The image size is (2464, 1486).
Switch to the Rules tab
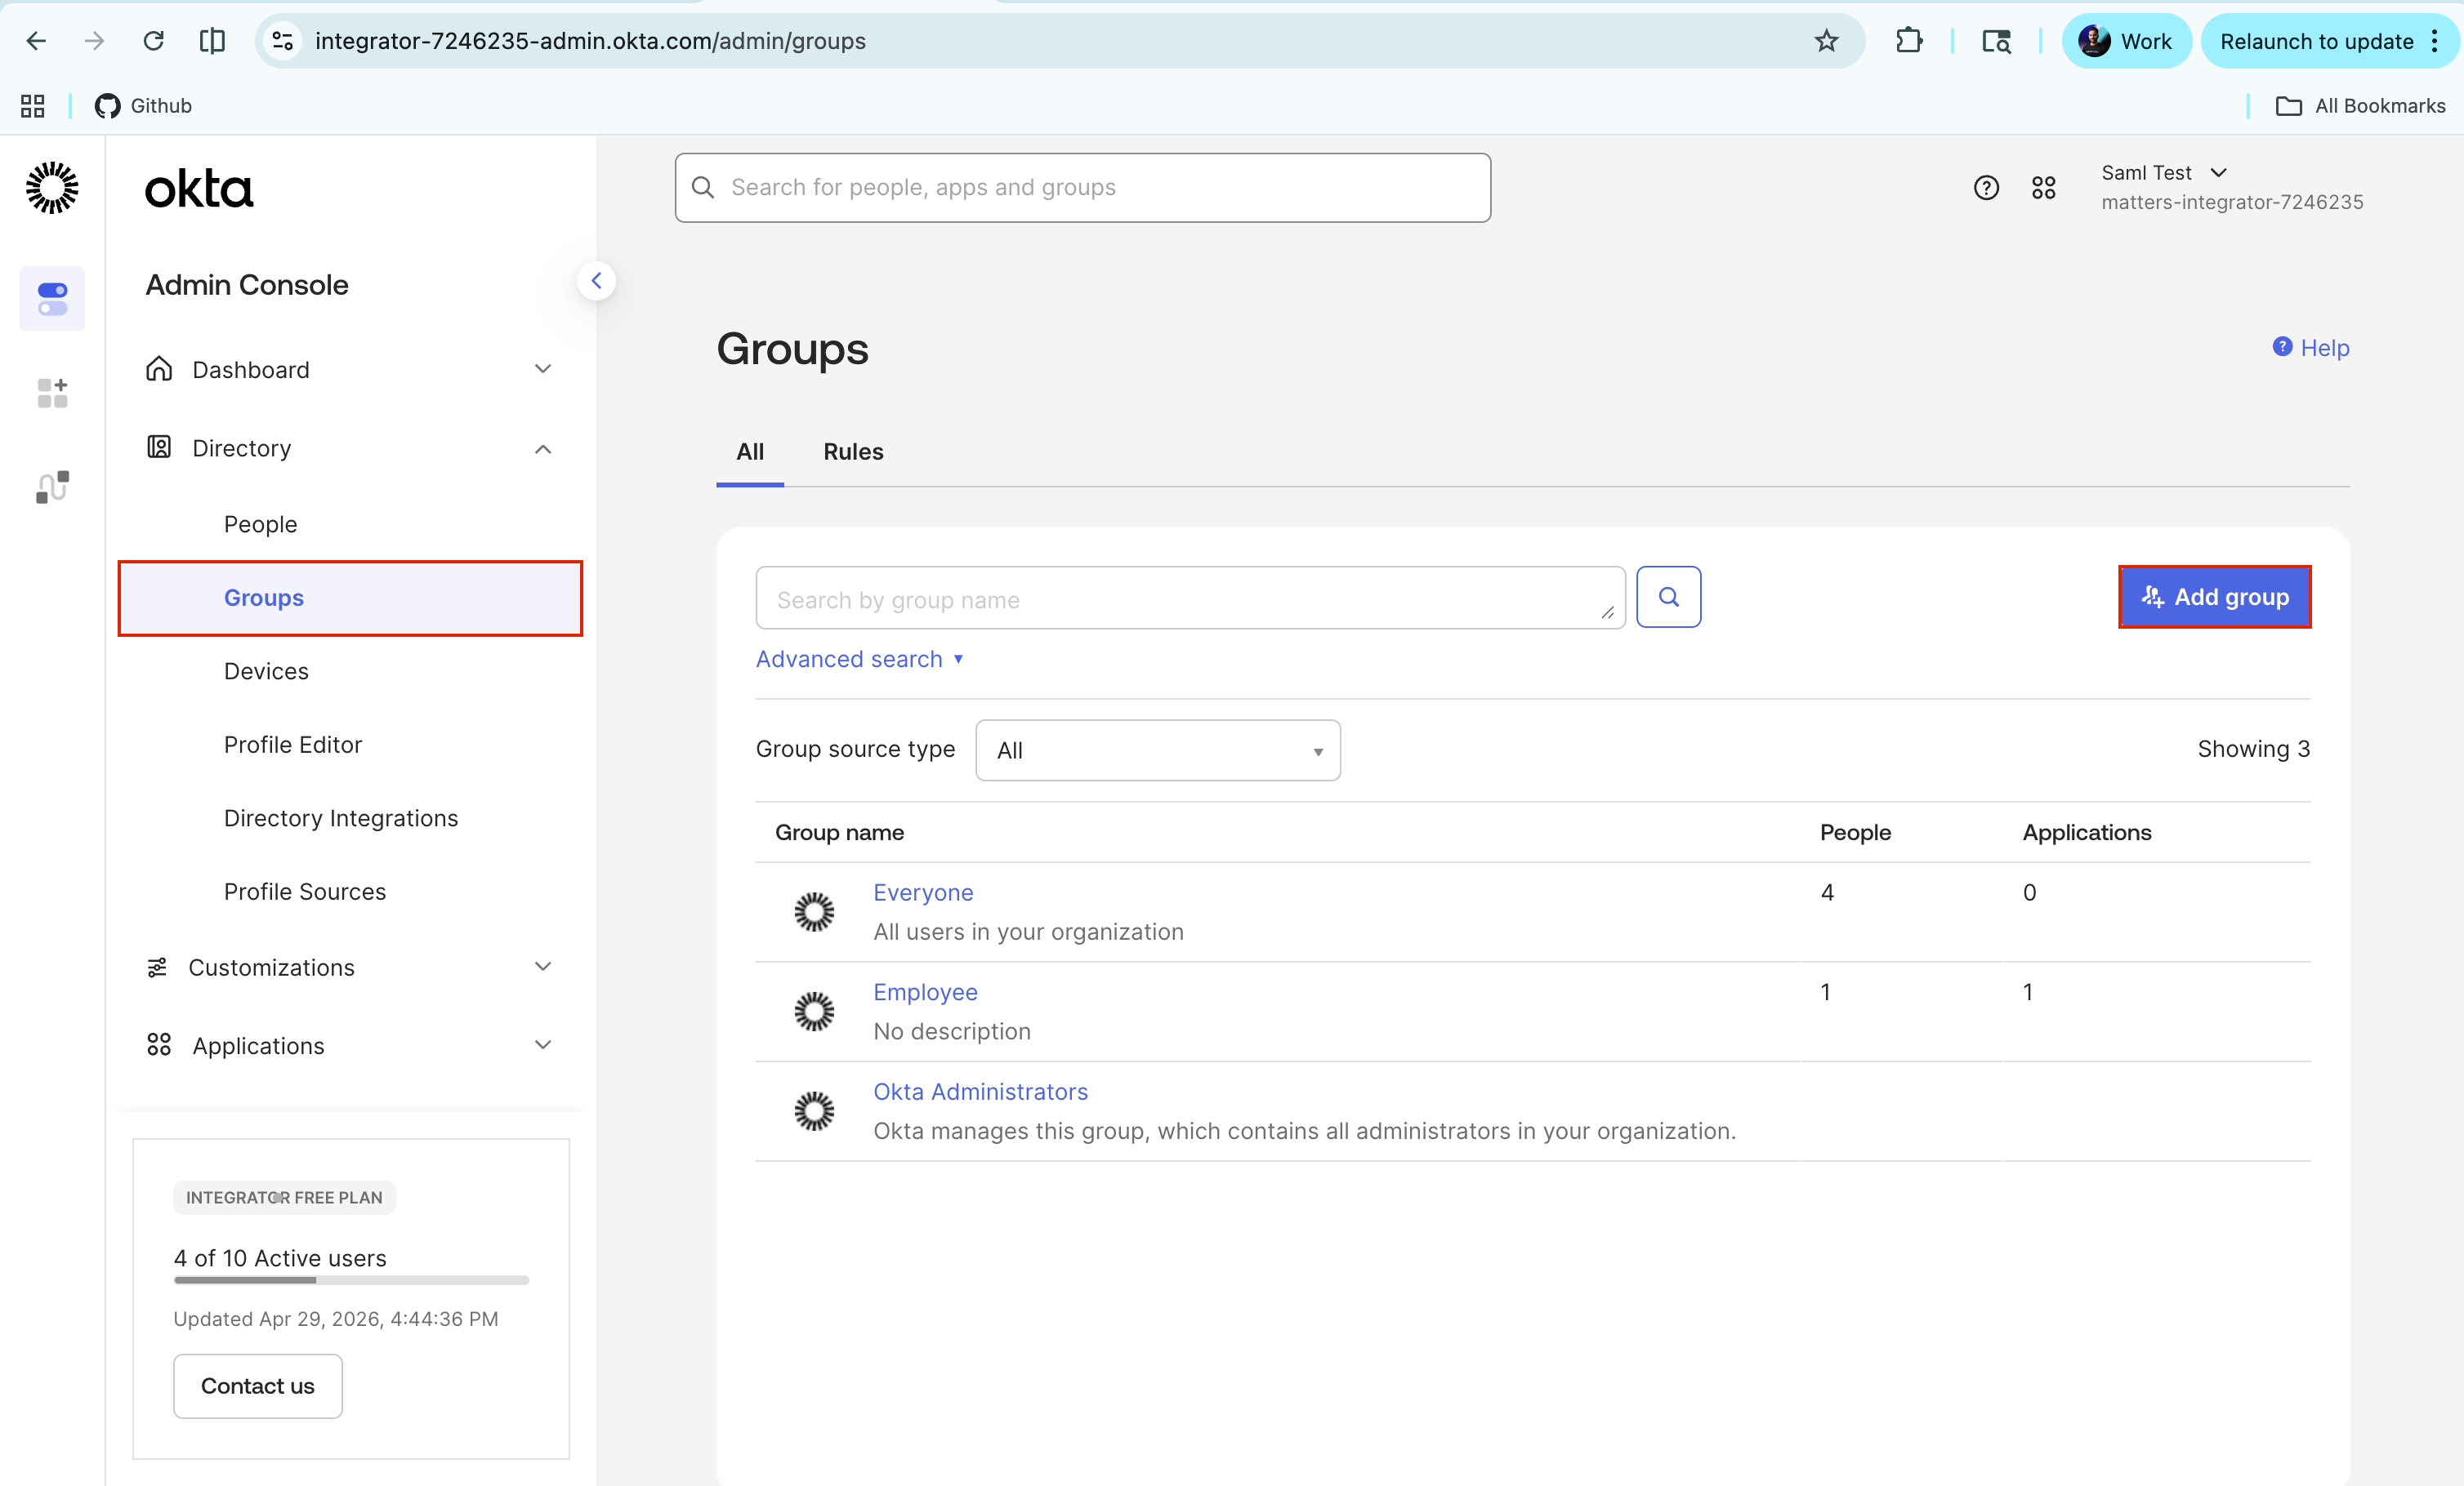(853, 452)
